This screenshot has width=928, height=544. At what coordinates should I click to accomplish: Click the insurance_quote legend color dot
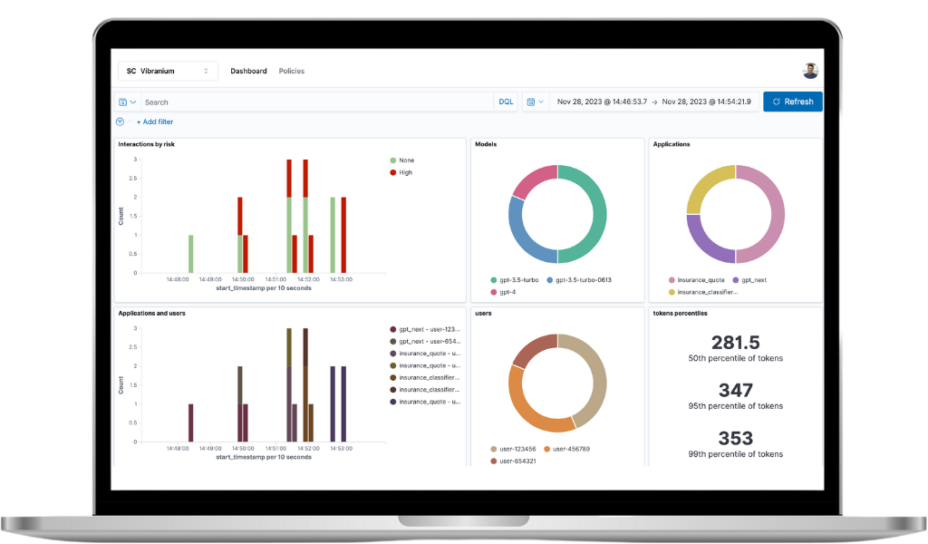[x=672, y=280]
